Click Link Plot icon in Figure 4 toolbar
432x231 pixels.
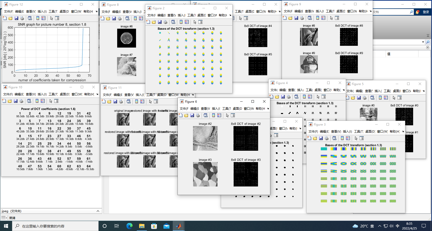296,97
